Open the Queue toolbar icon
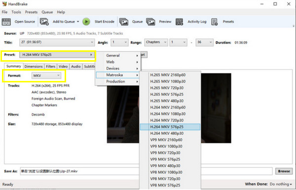This screenshot has width=296, height=190. coord(124,22)
